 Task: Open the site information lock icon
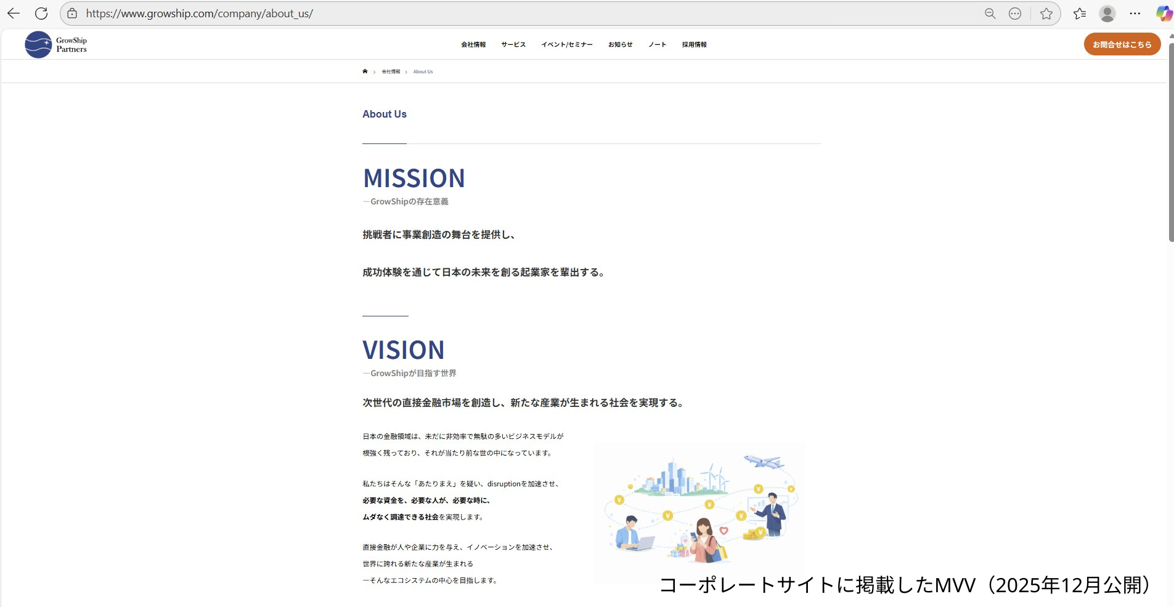72,14
